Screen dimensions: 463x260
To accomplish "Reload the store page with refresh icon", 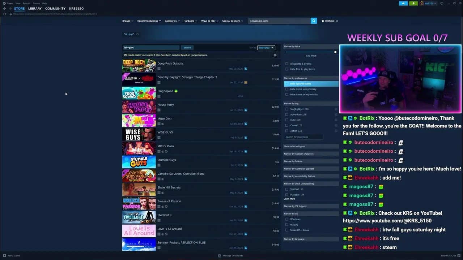I will [x=4, y=14].
